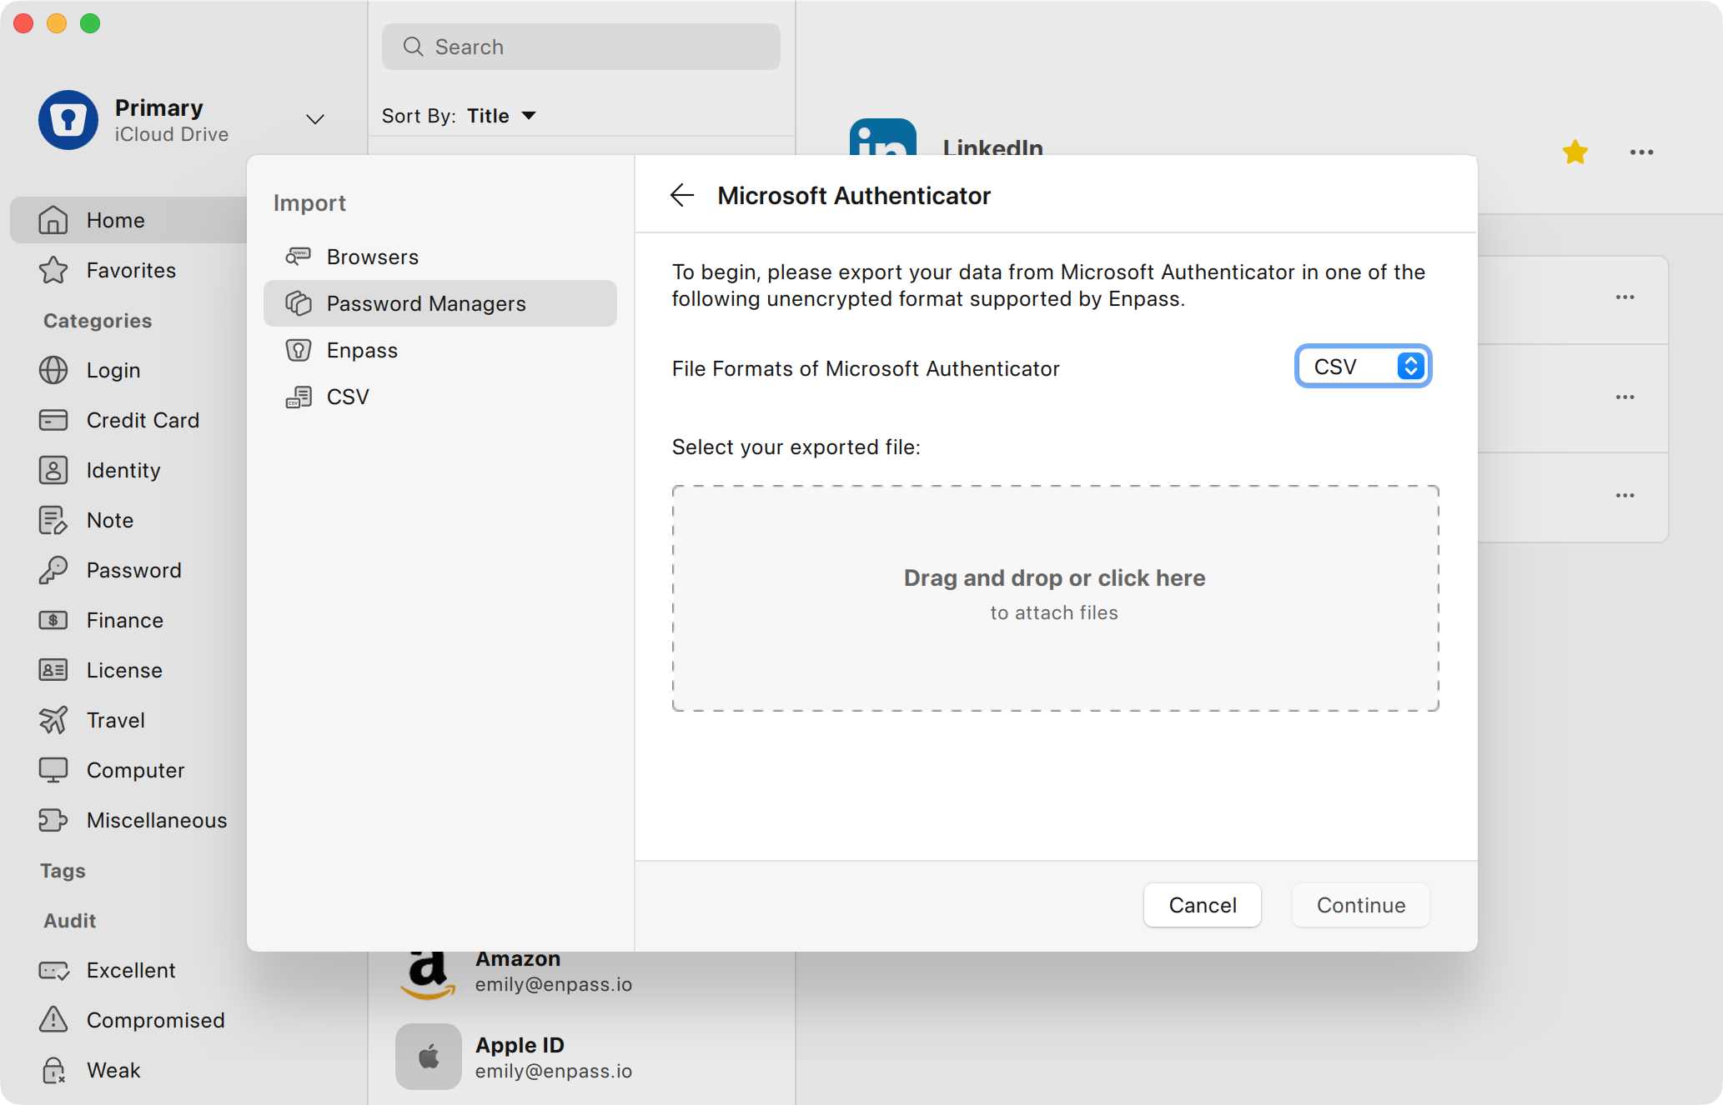
Task: Click the Browsers import icon
Action: [x=298, y=257]
